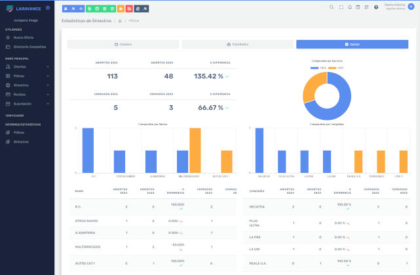Screen dimensions: 420x275
Task: Toggle 2023 series in donut chart legend
Action: click(338, 67)
